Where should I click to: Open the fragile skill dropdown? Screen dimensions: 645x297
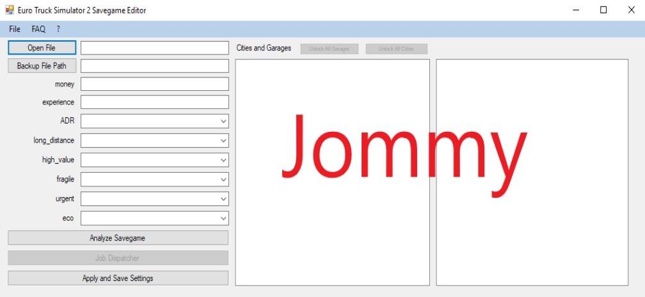click(154, 180)
